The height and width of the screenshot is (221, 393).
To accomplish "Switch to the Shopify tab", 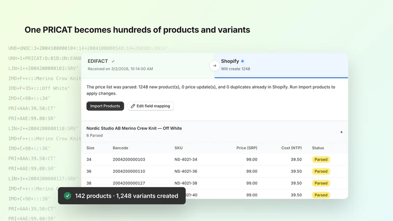I will tap(281, 65).
